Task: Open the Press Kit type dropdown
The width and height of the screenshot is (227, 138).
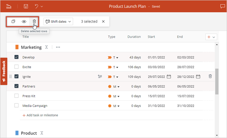Action: tap(116, 96)
